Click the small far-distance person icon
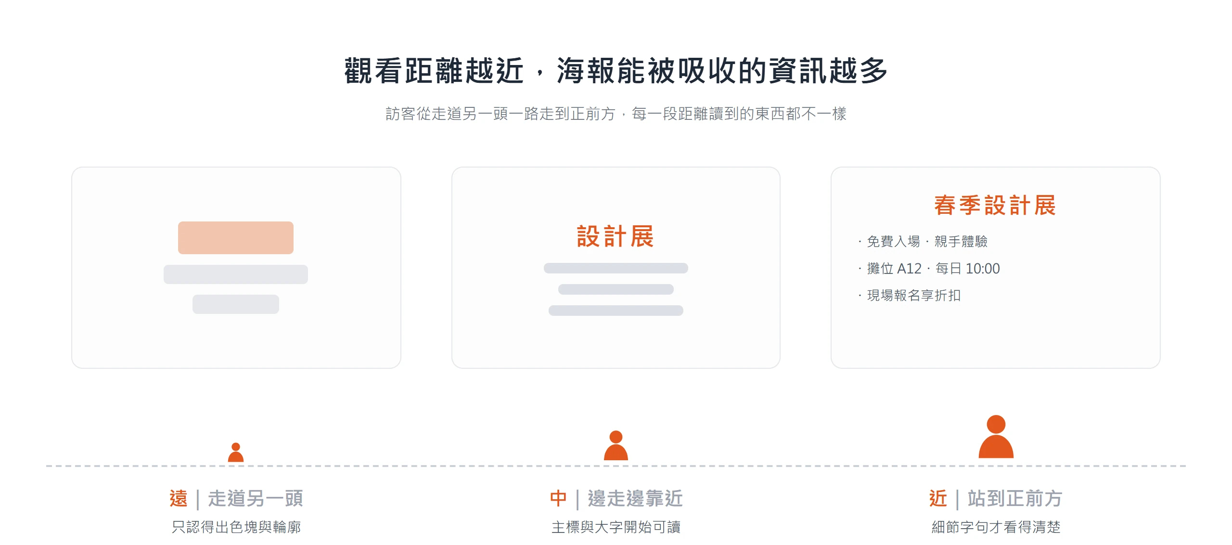Viewport: 1232px width, 545px height. (x=236, y=452)
